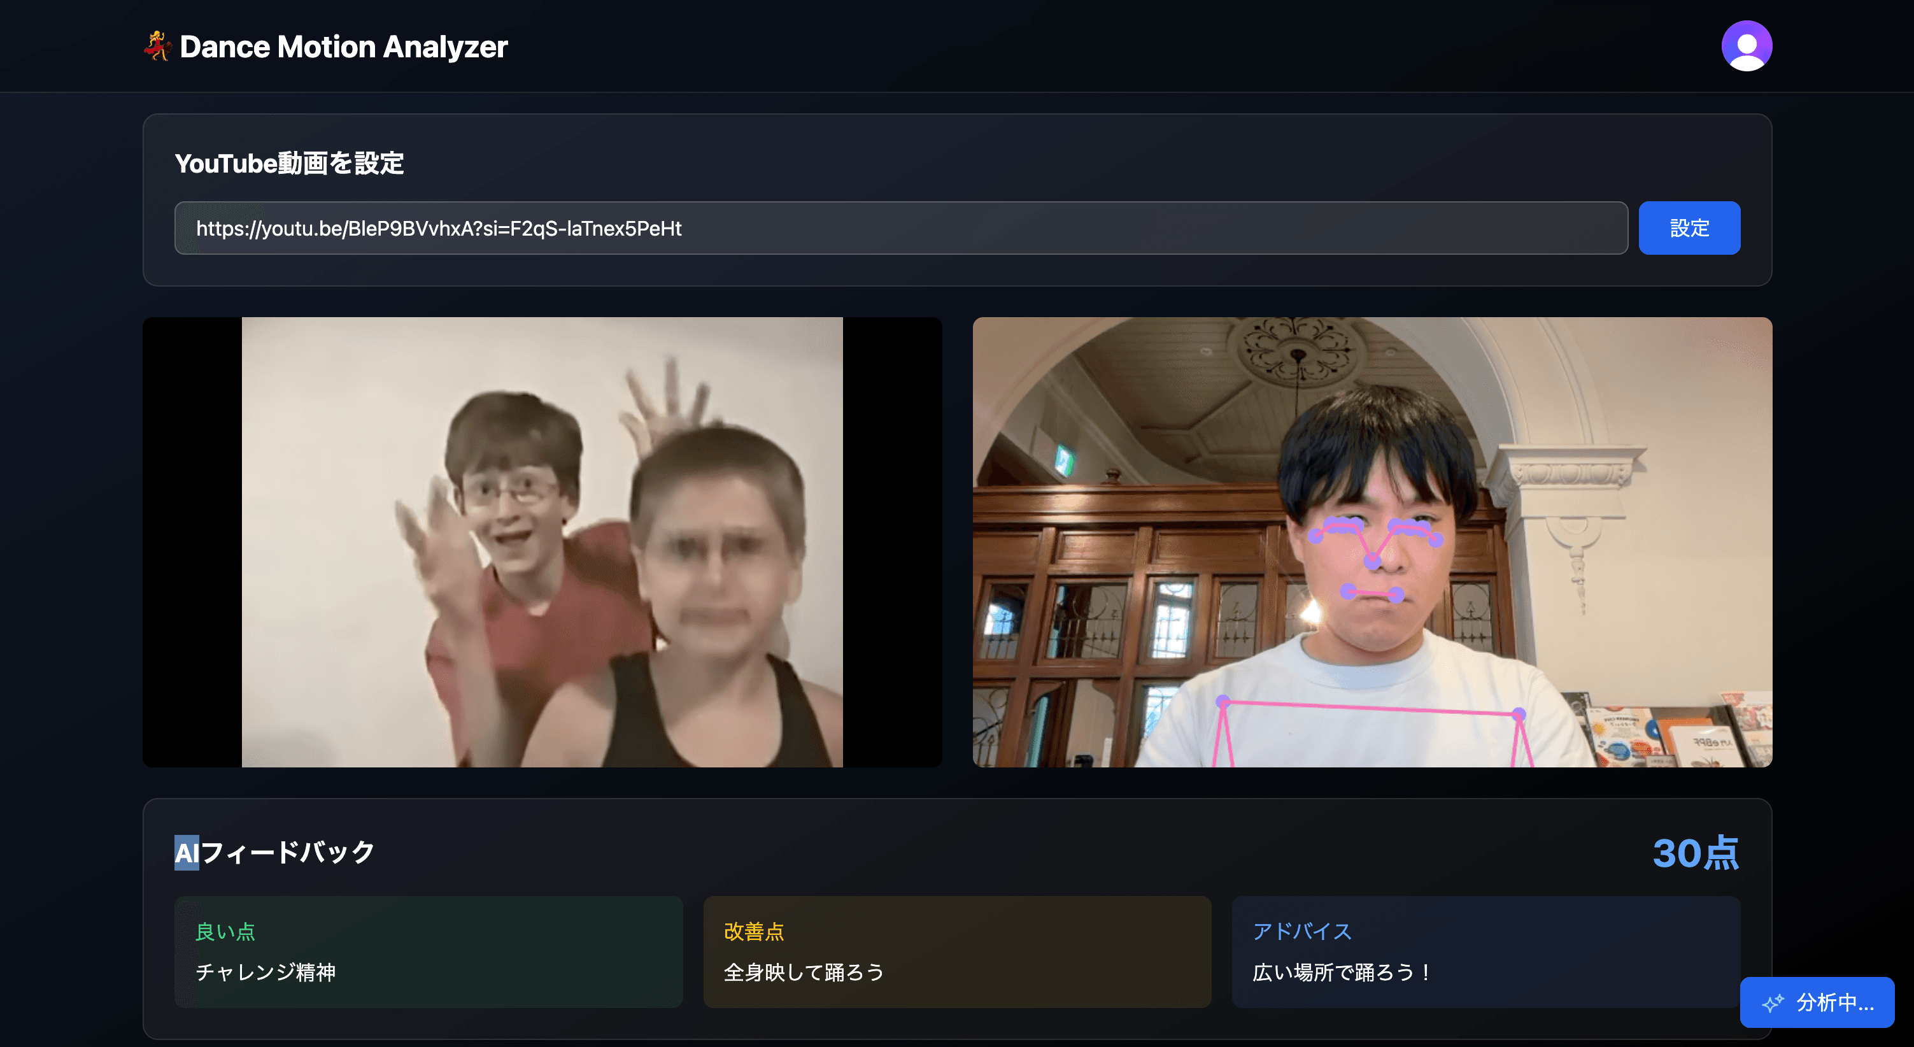Click the webcam pose-tracking feed

click(x=1372, y=543)
